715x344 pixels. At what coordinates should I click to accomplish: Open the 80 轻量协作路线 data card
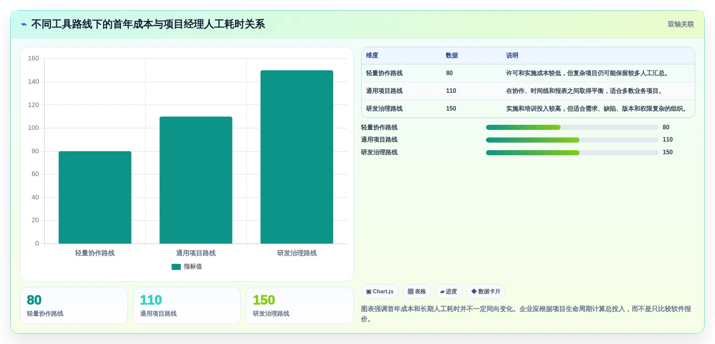click(74, 305)
